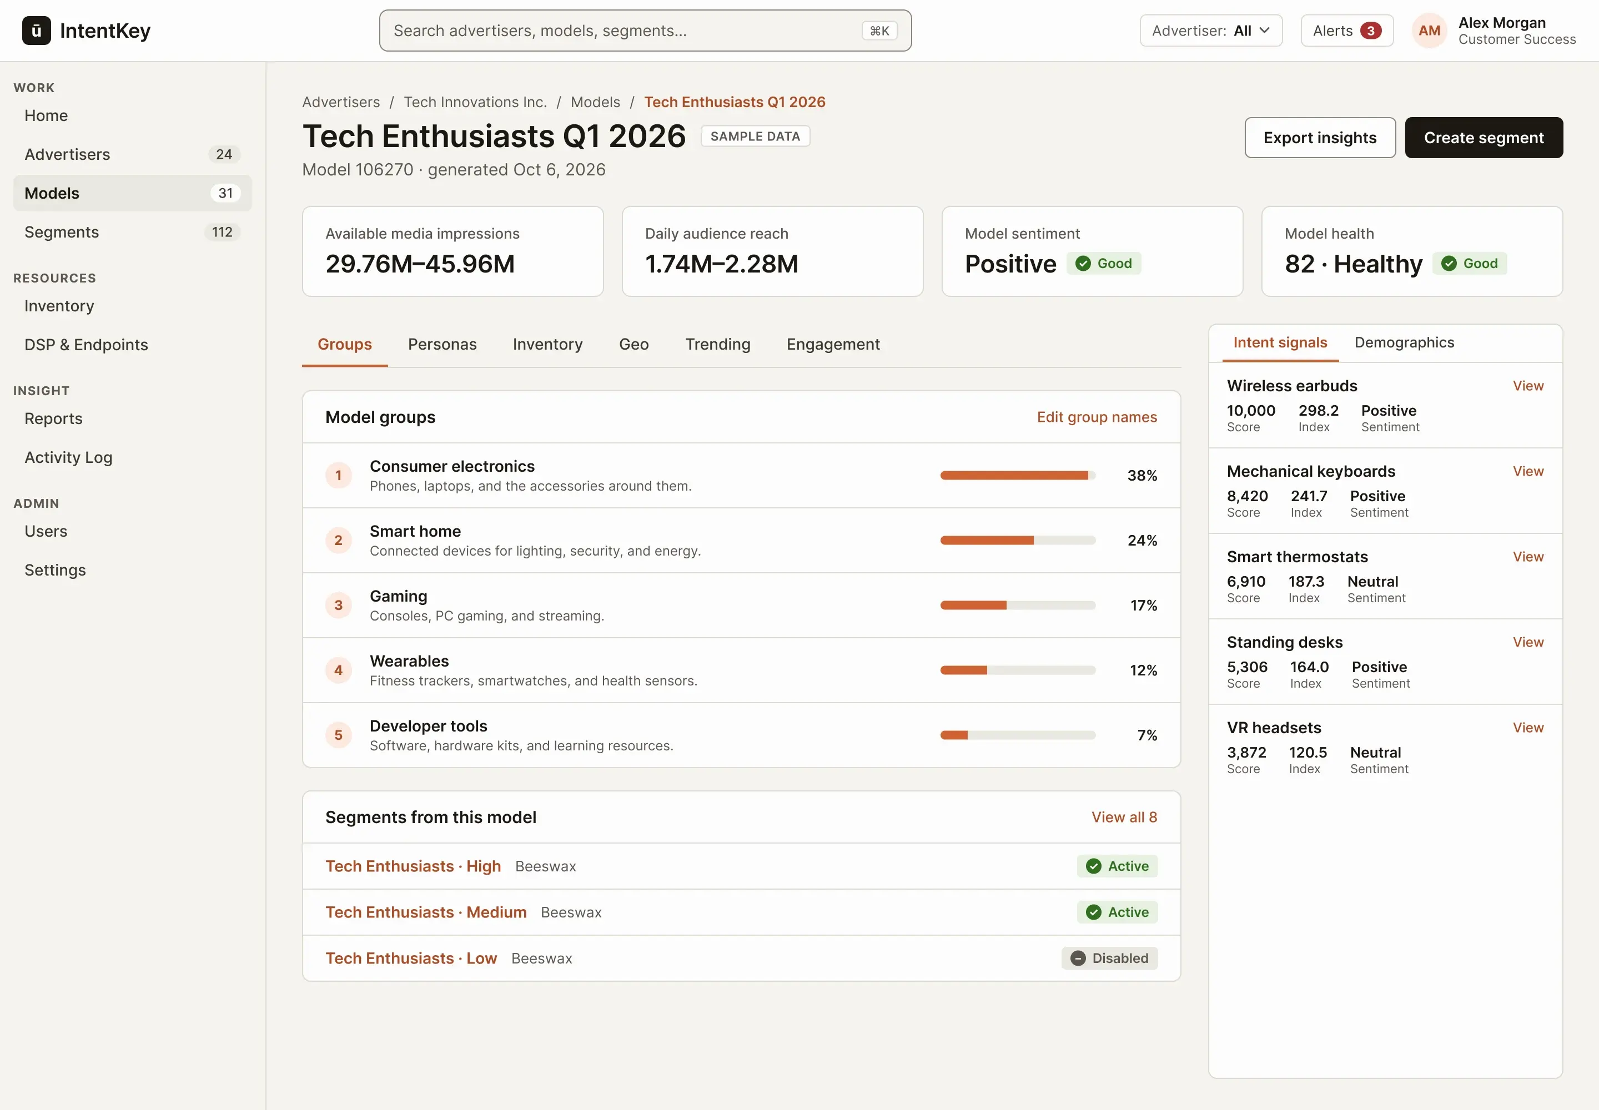View the Mechanical keyboards signal

click(1527, 472)
